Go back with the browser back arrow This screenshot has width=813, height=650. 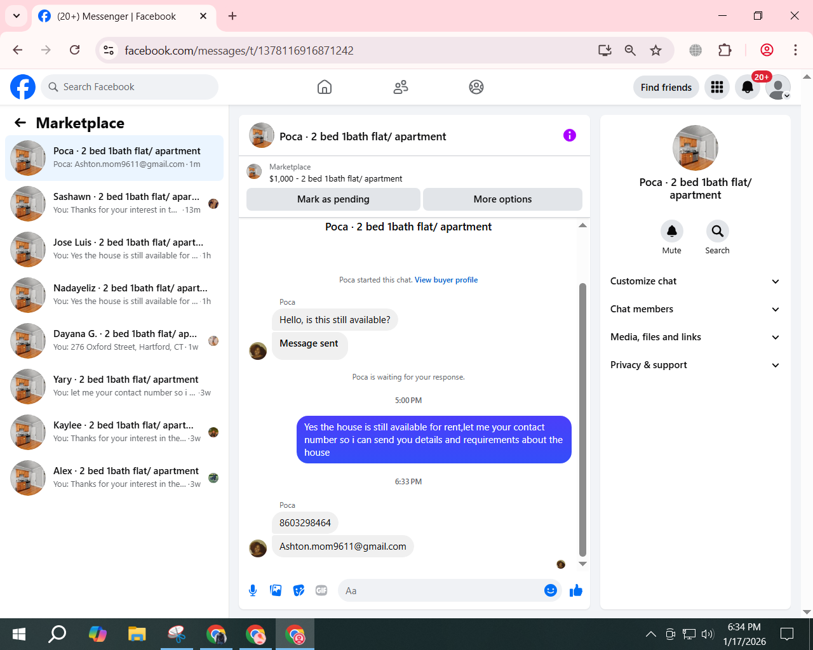coord(18,50)
